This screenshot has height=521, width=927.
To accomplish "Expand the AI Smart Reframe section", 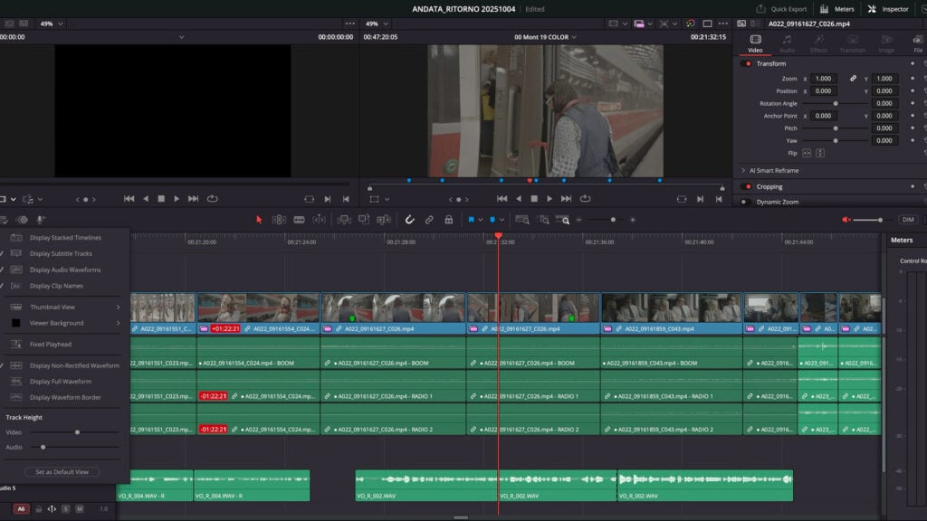I will 744,171.
